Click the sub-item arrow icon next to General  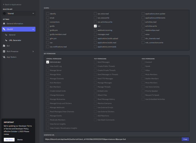(6, 35)
